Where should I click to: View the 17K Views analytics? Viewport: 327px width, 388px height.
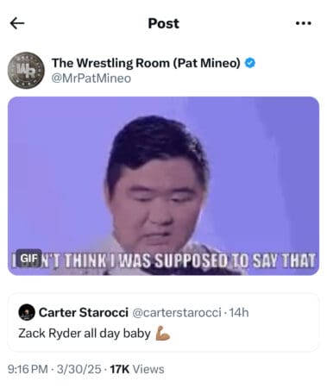(137, 369)
